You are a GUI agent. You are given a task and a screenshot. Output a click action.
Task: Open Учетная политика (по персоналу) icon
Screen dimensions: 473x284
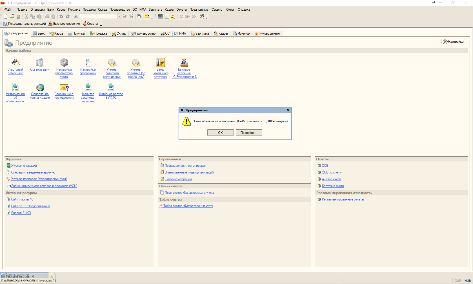click(x=136, y=62)
